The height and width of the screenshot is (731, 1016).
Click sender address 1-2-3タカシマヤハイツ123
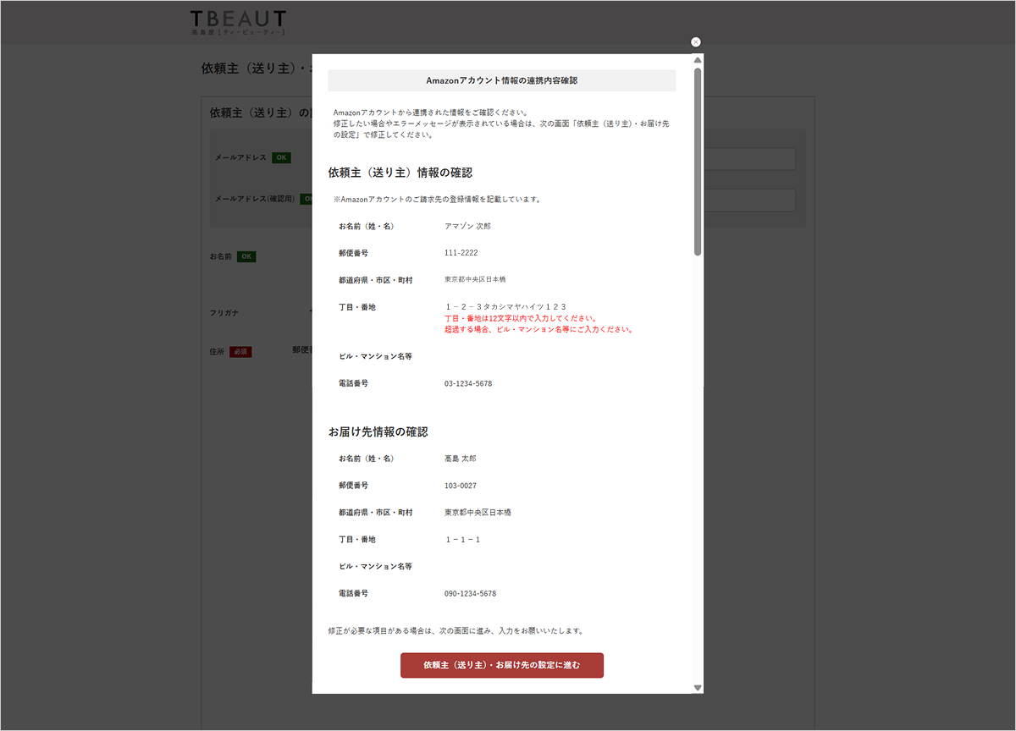click(505, 306)
